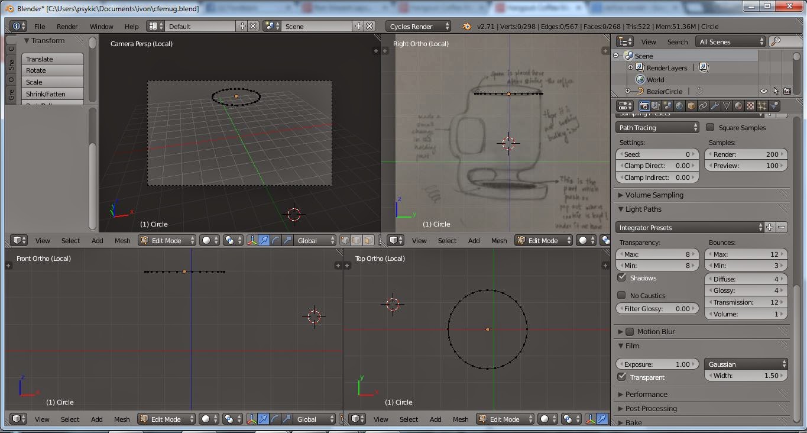
Task: Enable face select mode in camera viewport header
Action: point(368,240)
